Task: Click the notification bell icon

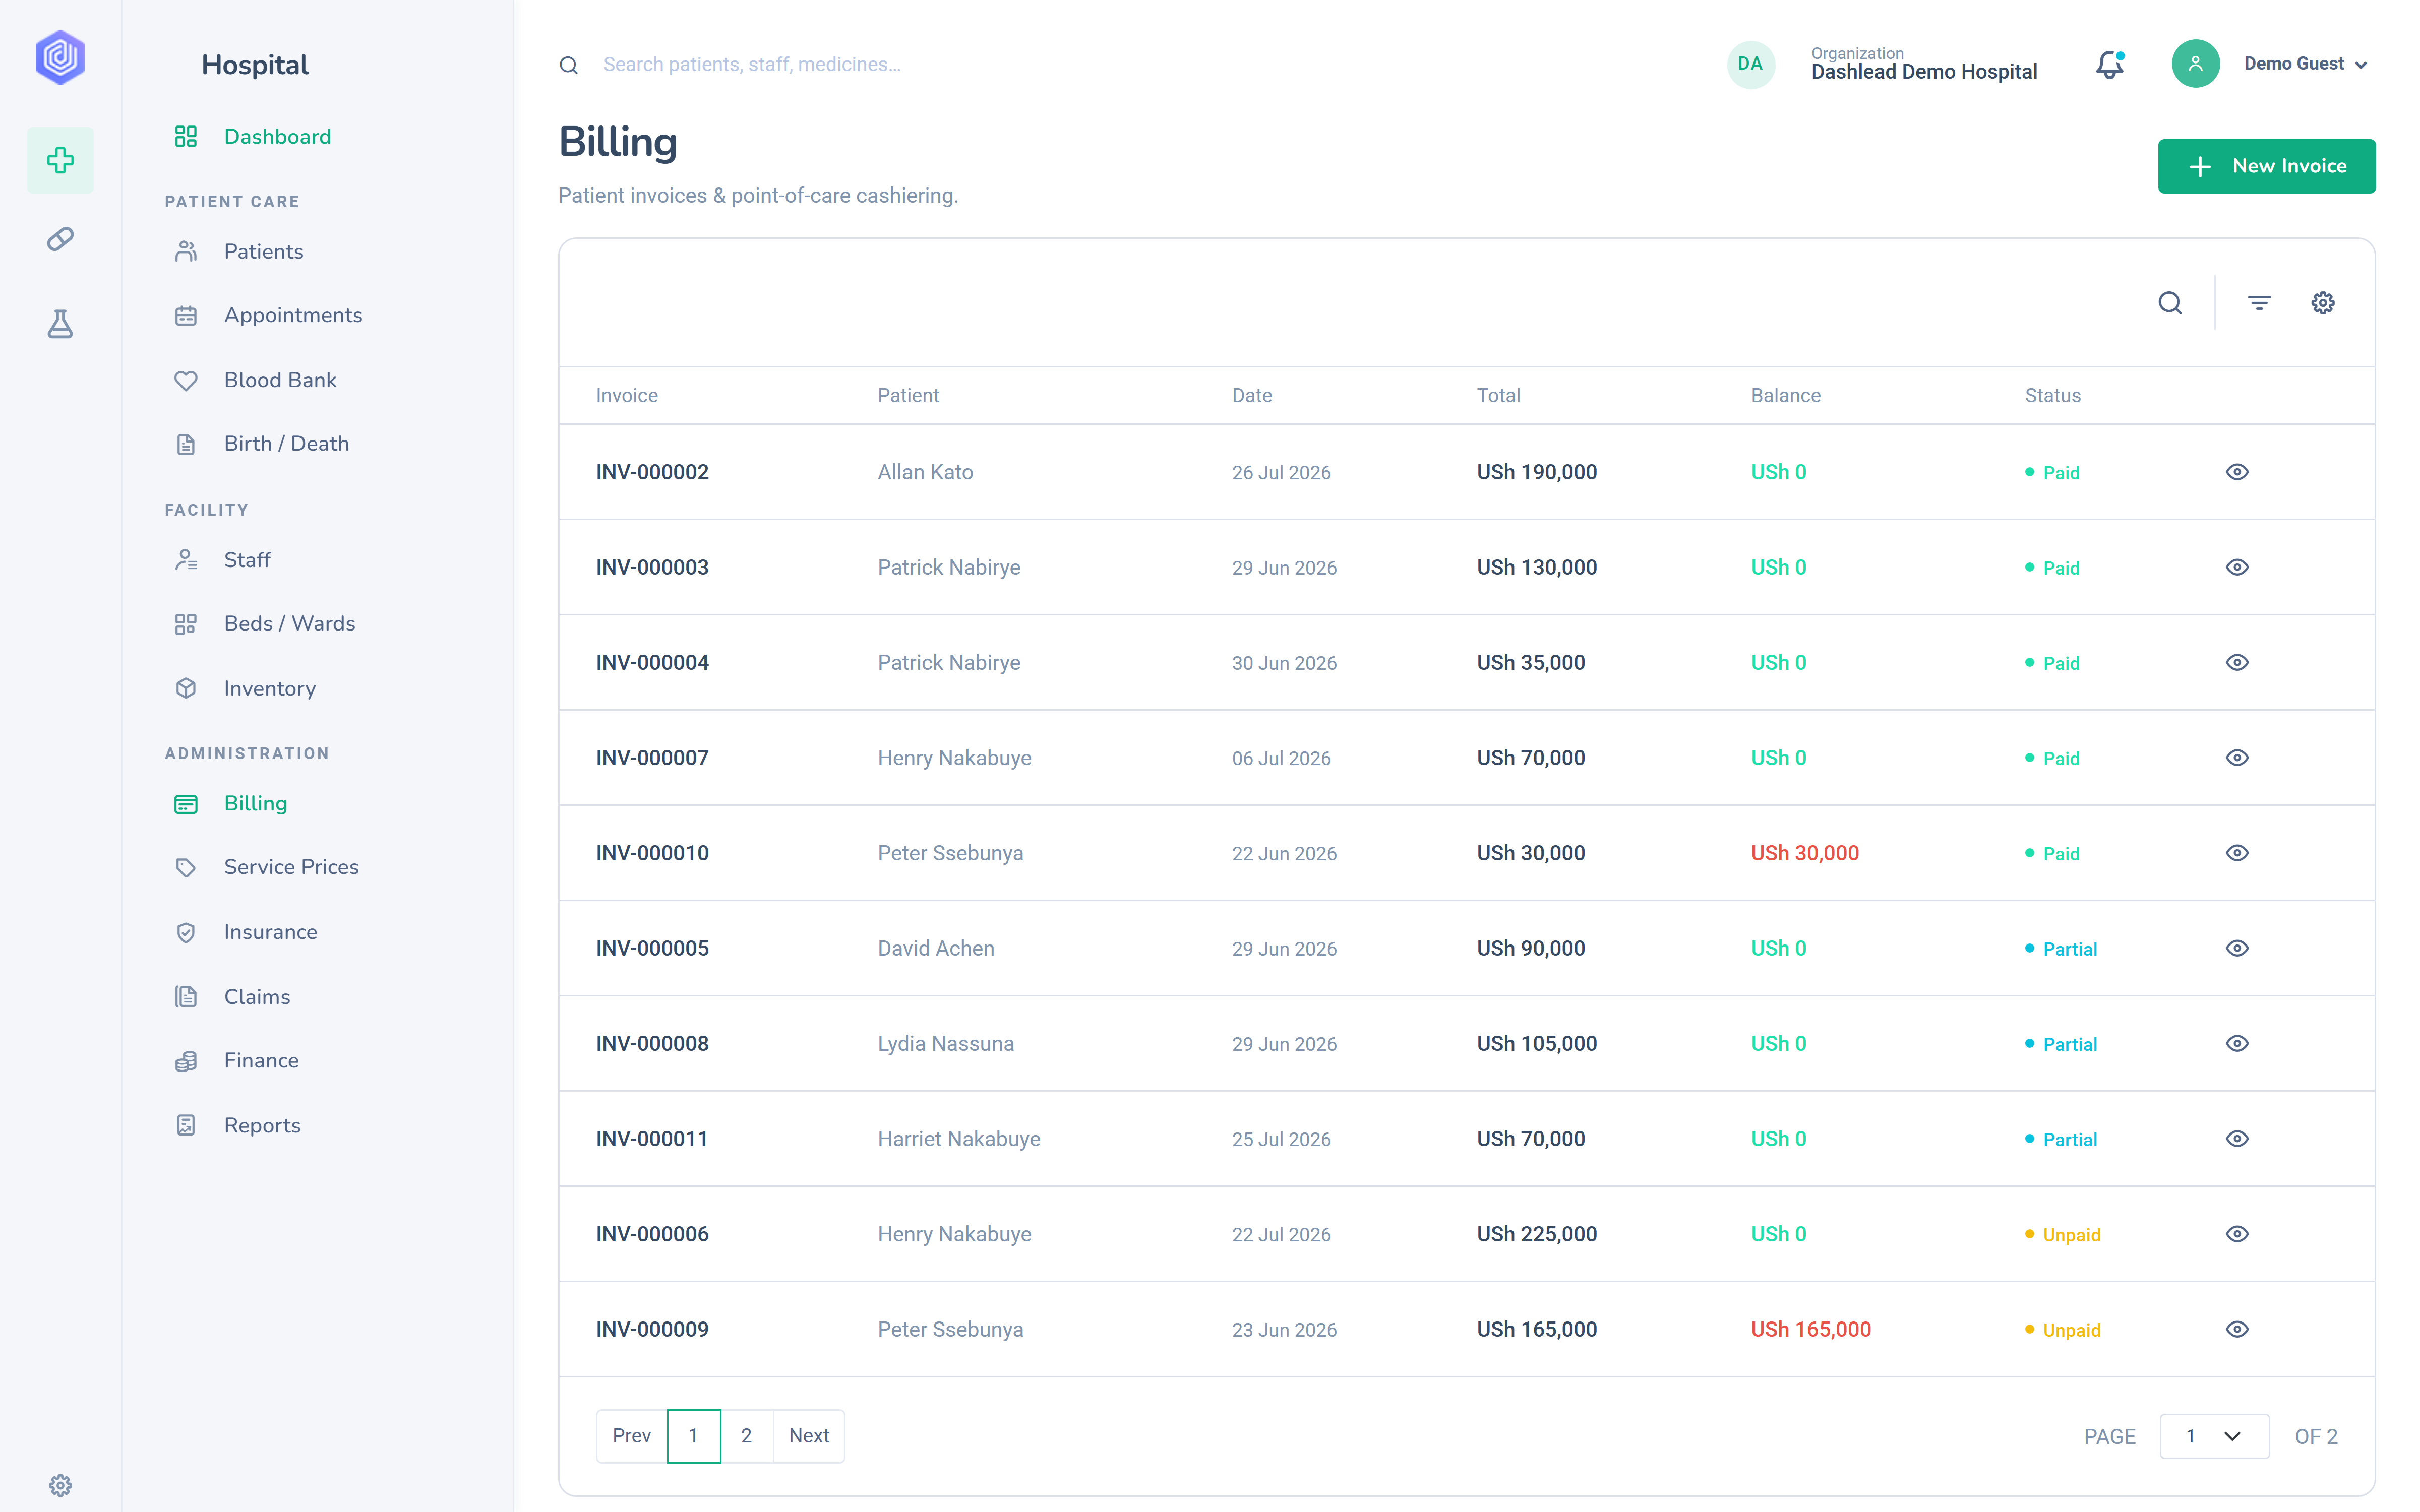Action: pyautogui.click(x=2109, y=65)
